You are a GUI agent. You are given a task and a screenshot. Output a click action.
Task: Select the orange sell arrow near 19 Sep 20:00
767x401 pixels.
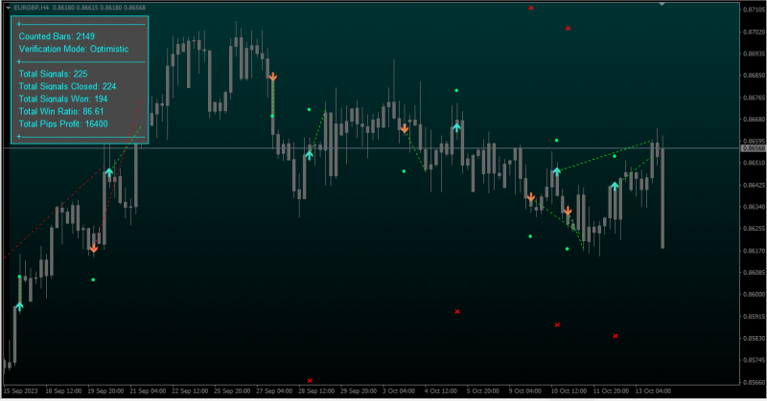point(93,249)
